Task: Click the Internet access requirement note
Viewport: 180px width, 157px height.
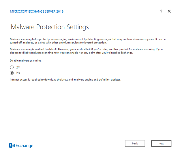Action: [65, 79]
